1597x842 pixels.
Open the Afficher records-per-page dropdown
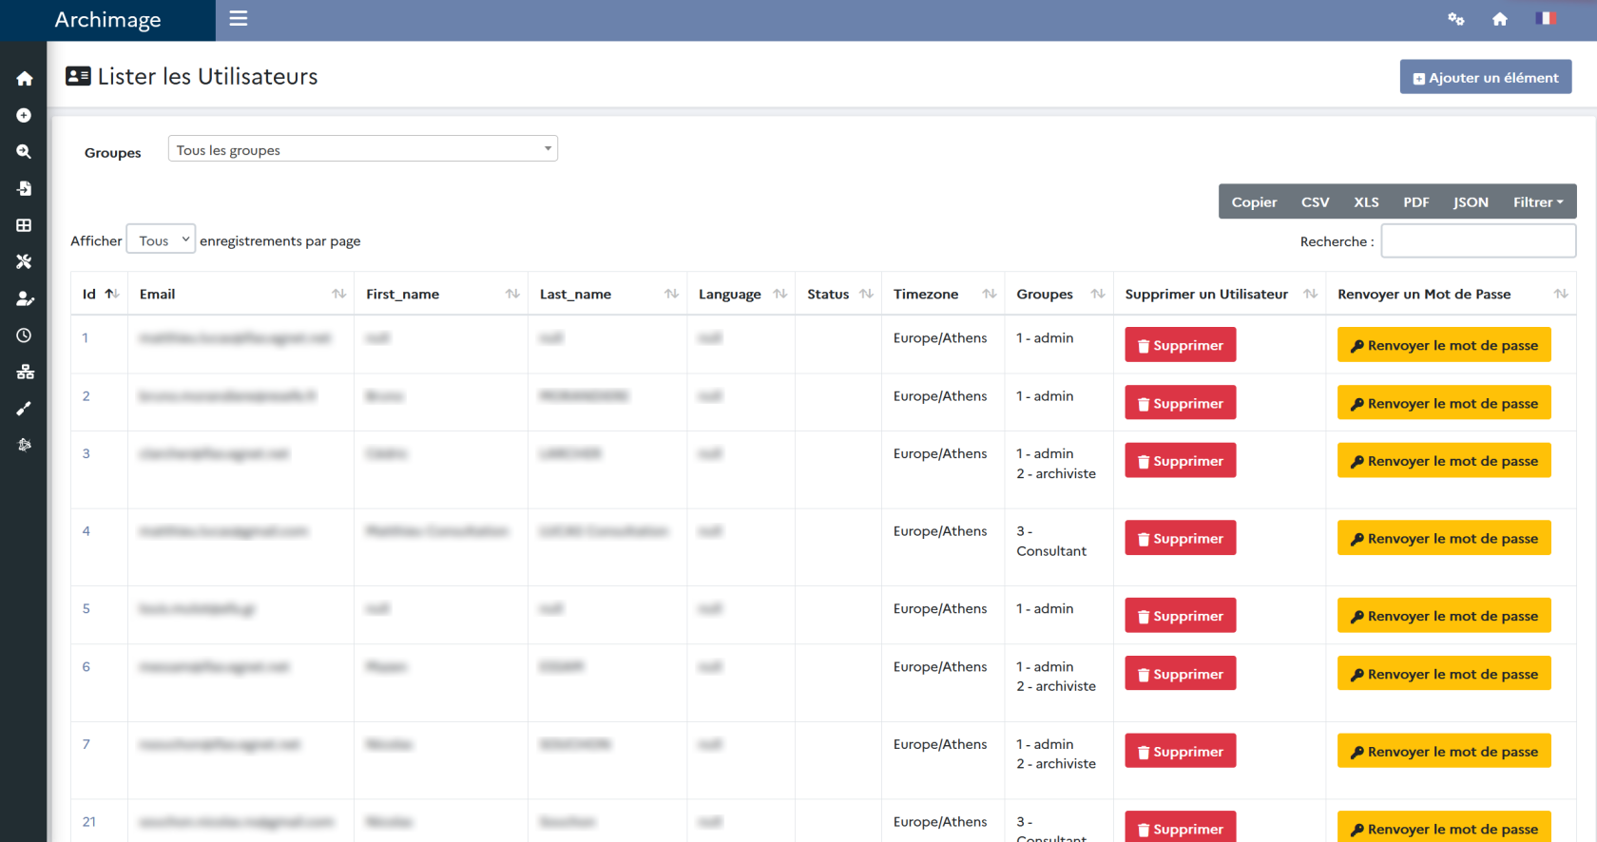[x=161, y=240]
